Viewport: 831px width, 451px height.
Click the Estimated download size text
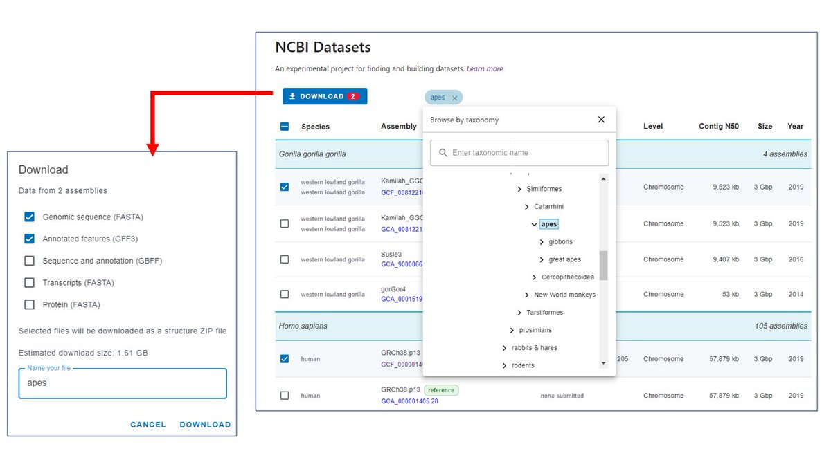click(83, 353)
